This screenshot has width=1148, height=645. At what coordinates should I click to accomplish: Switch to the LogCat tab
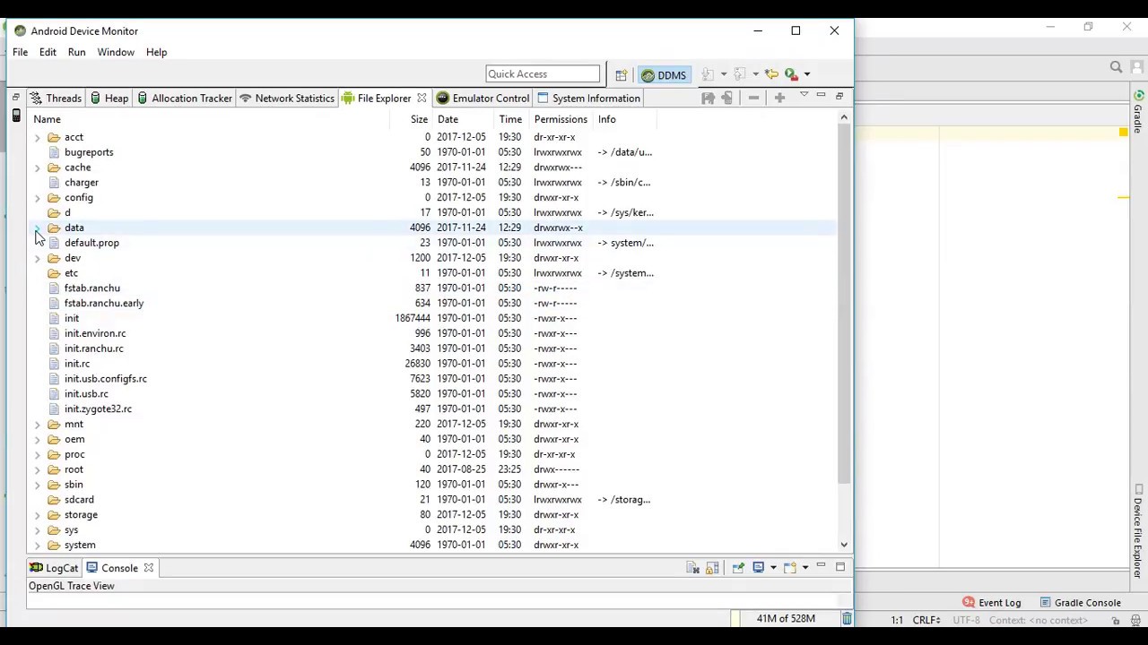tap(54, 568)
